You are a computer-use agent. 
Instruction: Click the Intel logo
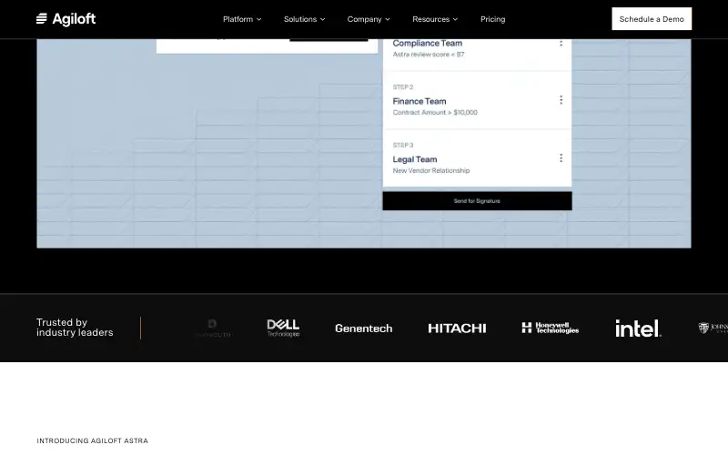click(x=638, y=329)
